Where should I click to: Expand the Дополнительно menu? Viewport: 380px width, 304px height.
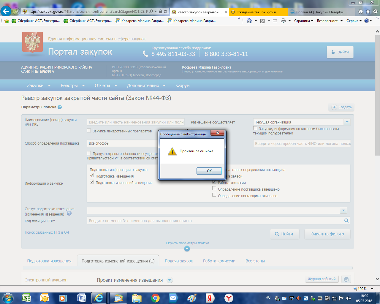tap(146, 85)
